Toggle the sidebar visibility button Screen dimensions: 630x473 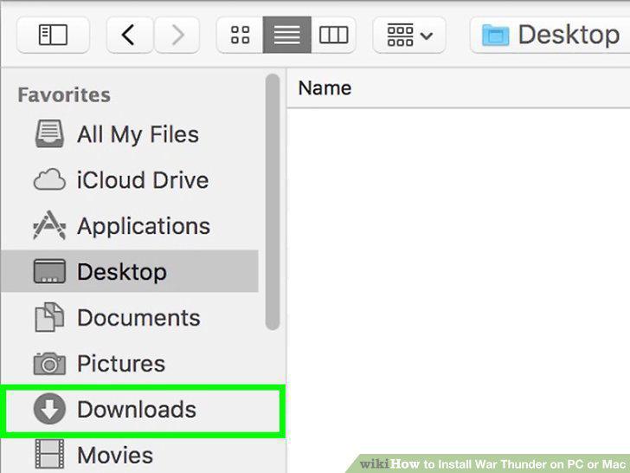[53, 35]
